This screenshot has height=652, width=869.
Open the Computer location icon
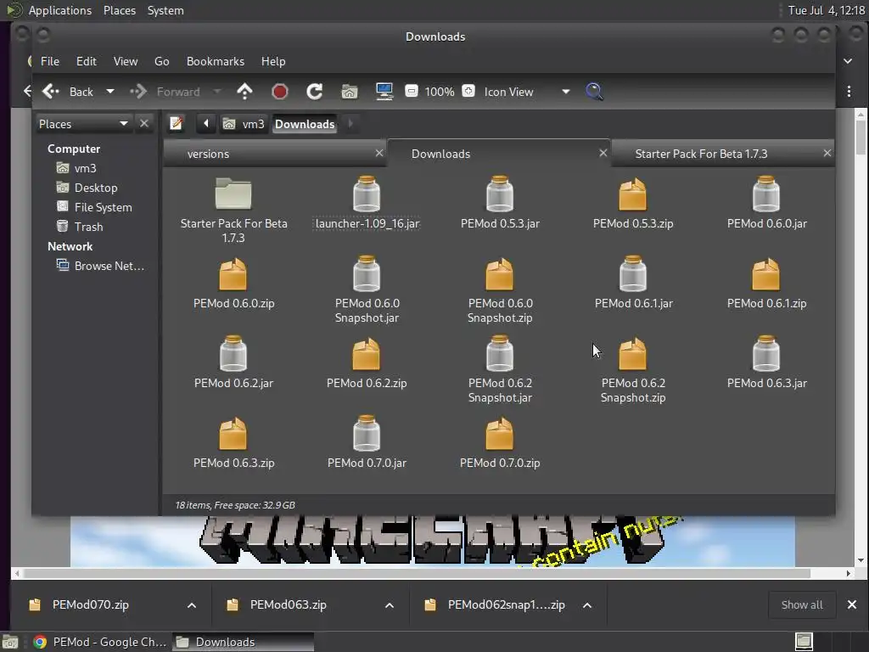pos(384,92)
